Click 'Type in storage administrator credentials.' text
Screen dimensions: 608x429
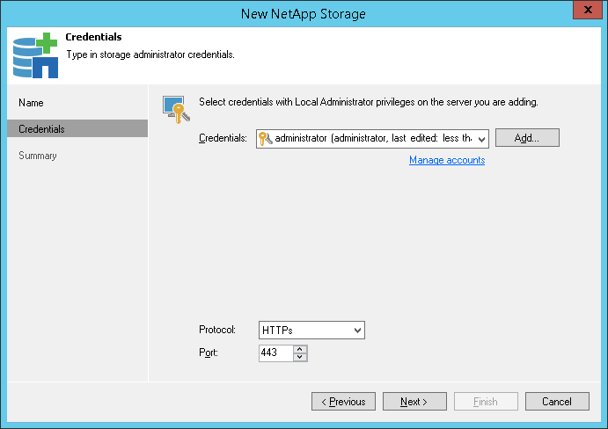[x=150, y=55]
